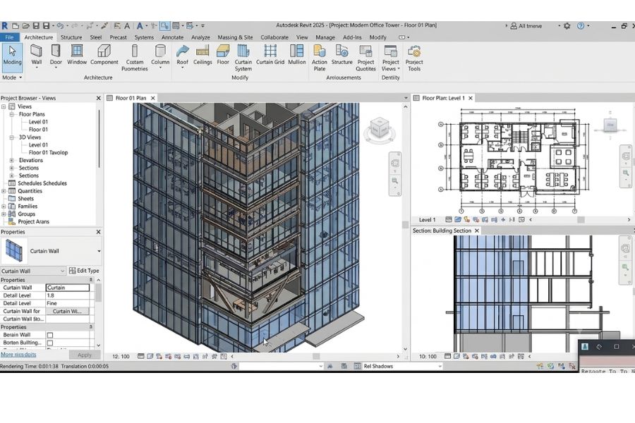Click Save icon in quick access toolbar
The image size is (635, 423).
coord(36,25)
